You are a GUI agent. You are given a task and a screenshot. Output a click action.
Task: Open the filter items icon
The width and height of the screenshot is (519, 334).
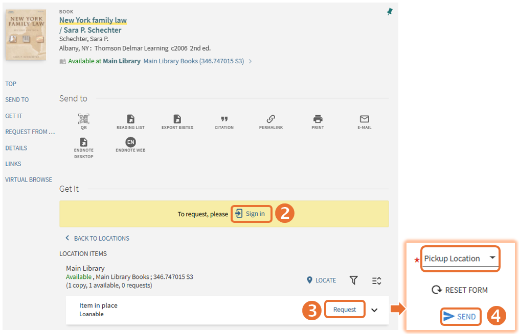pyautogui.click(x=353, y=280)
